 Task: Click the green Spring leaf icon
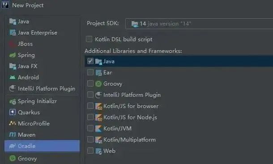[13, 55]
